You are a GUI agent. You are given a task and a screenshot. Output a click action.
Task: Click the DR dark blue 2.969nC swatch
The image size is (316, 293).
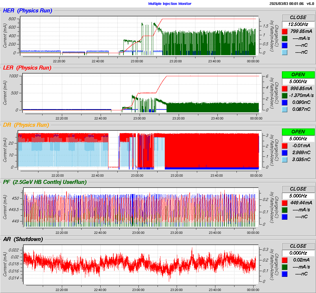pyautogui.click(x=284, y=152)
